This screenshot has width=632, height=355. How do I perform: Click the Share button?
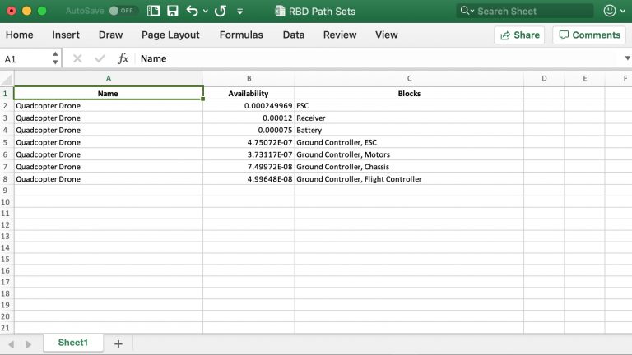click(519, 35)
